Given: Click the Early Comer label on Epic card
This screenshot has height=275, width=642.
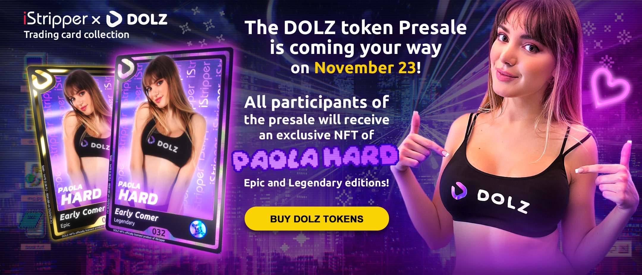Looking at the screenshot, I should [83, 213].
